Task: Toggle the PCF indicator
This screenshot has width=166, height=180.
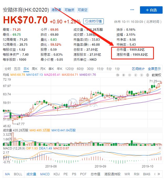Action: coord(83,174)
